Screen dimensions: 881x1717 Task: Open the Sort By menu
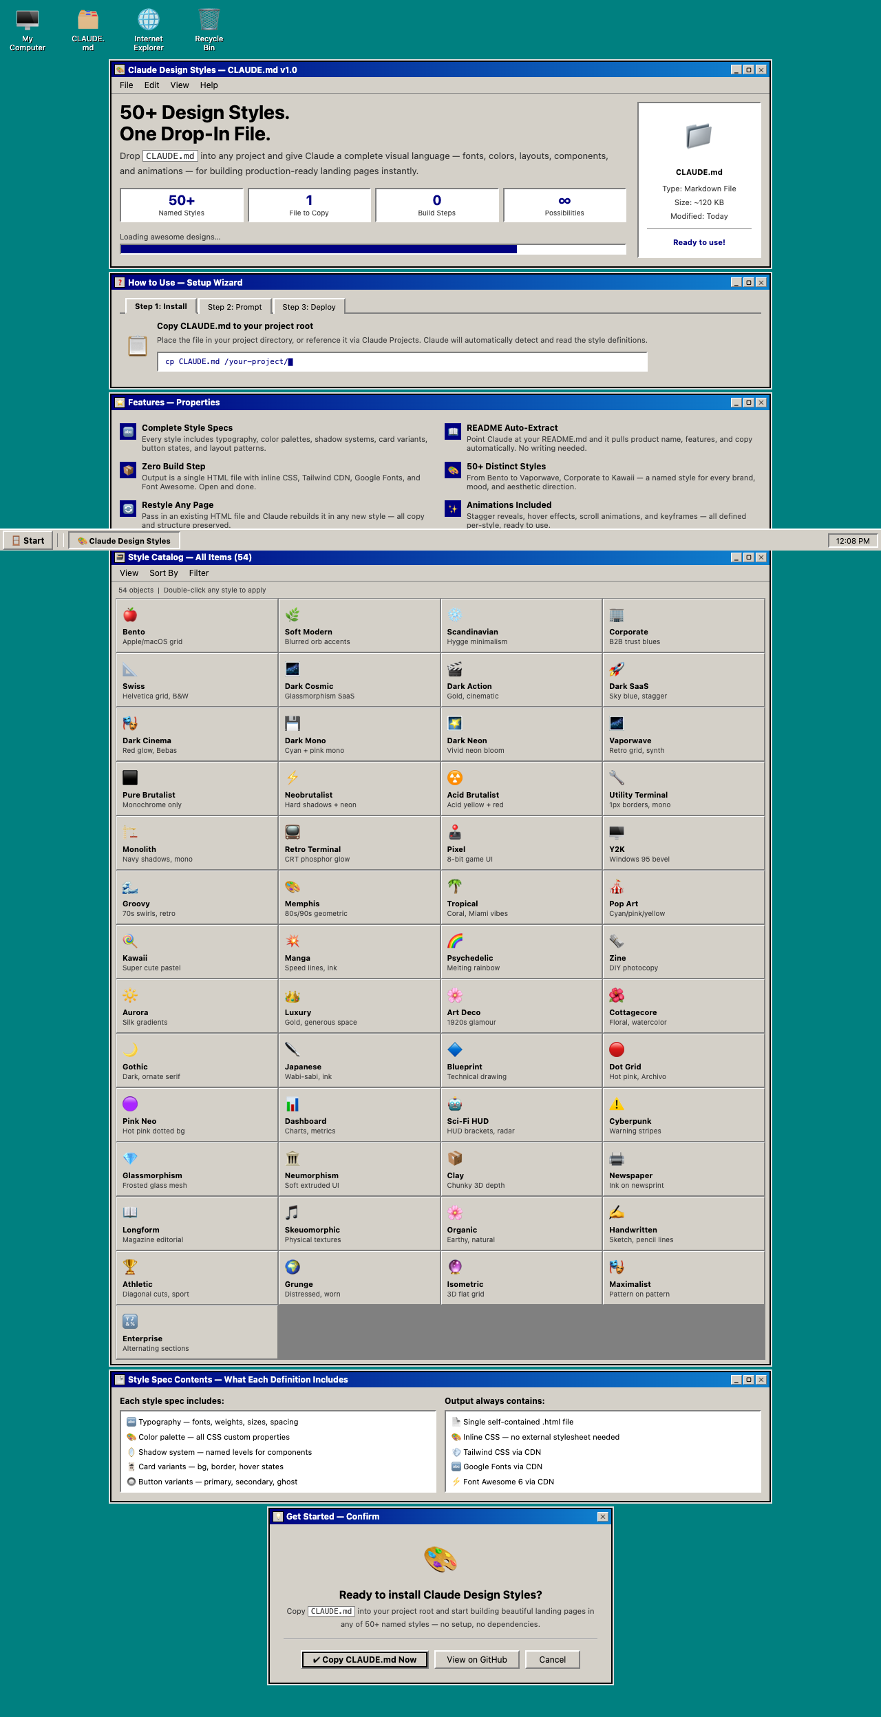[x=164, y=573]
